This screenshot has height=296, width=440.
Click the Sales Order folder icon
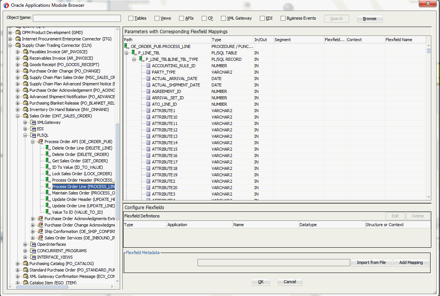click(26, 116)
